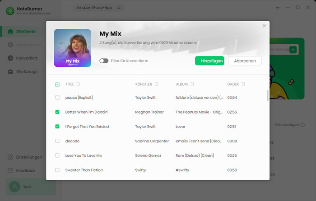
Task: Close the My Mix dialog
Action: tap(264, 26)
